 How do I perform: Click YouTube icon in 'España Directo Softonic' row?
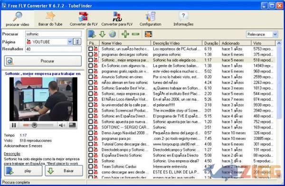click(96, 155)
